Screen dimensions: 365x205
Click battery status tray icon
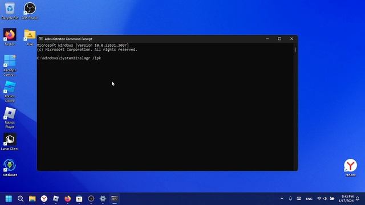tap(332, 199)
